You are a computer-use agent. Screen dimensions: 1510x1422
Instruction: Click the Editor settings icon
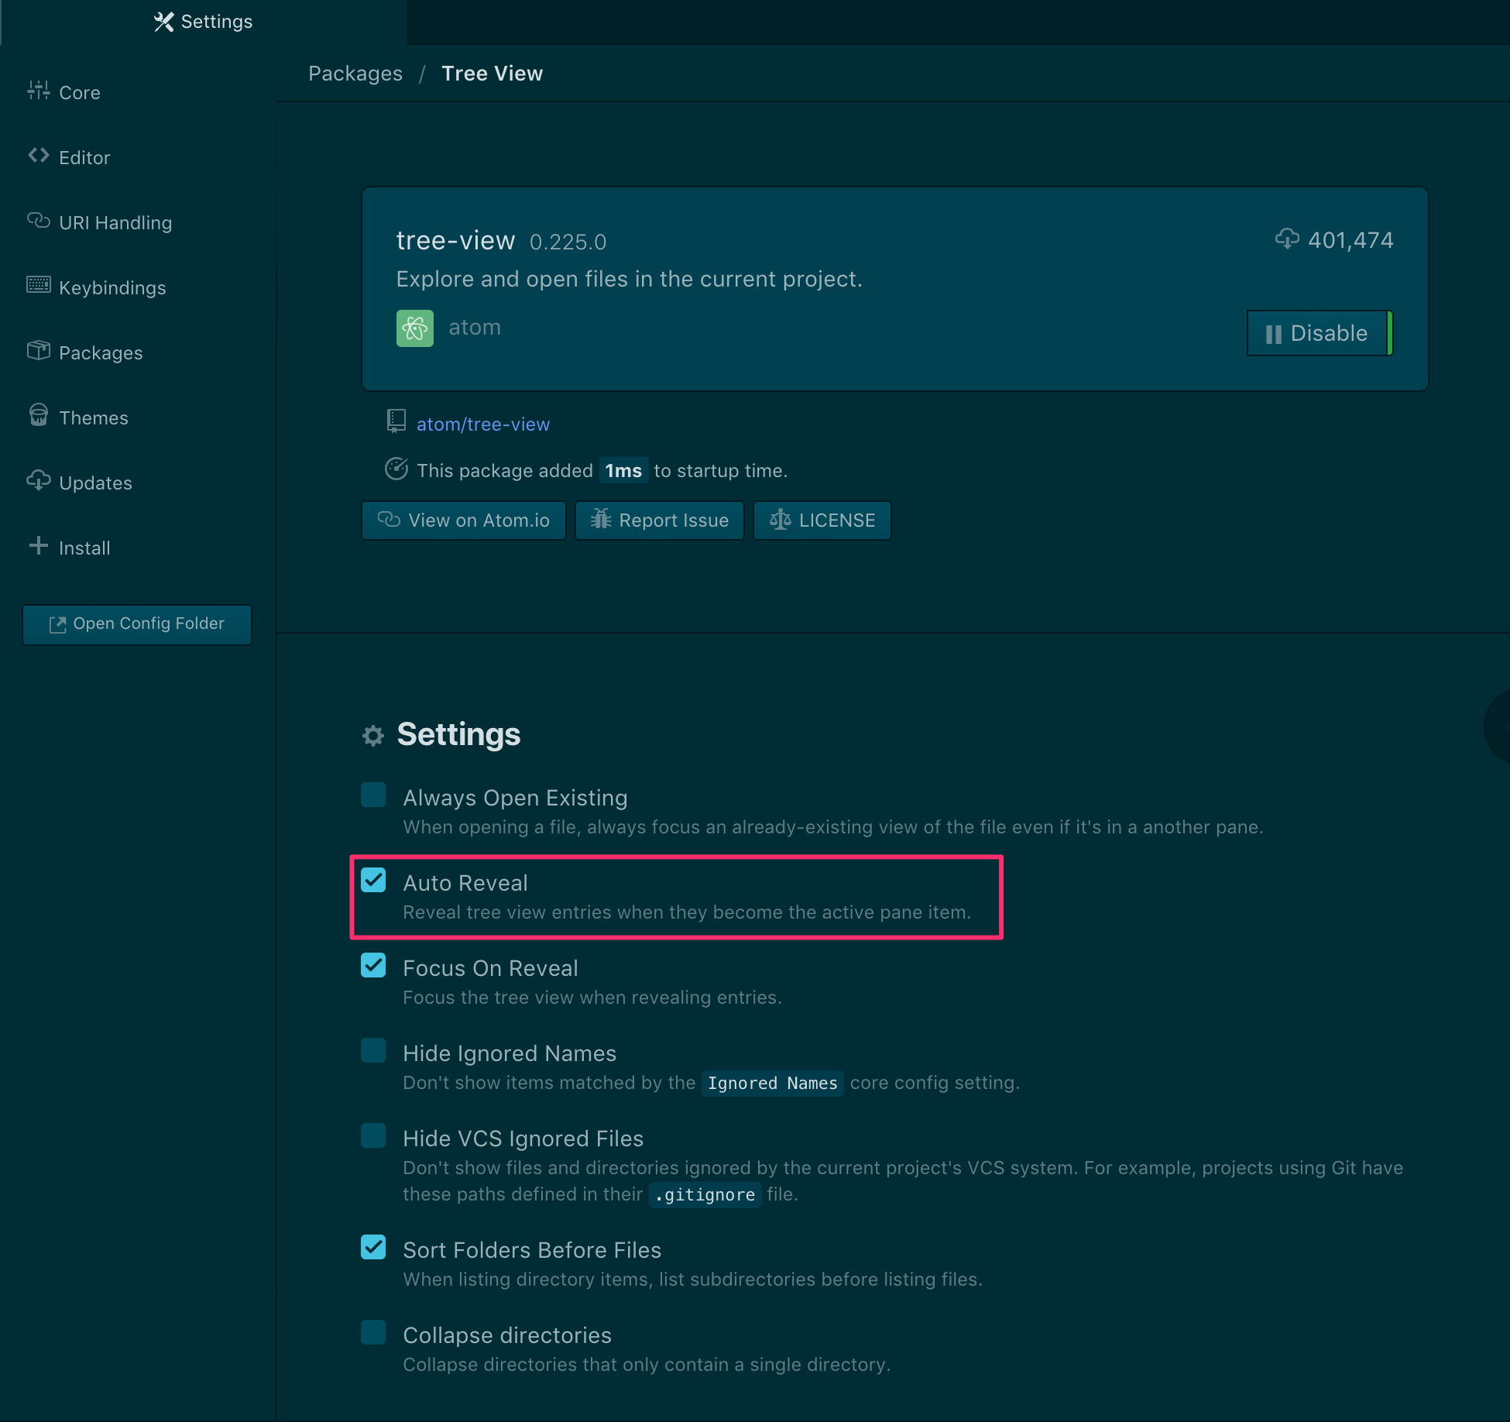[x=37, y=156]
